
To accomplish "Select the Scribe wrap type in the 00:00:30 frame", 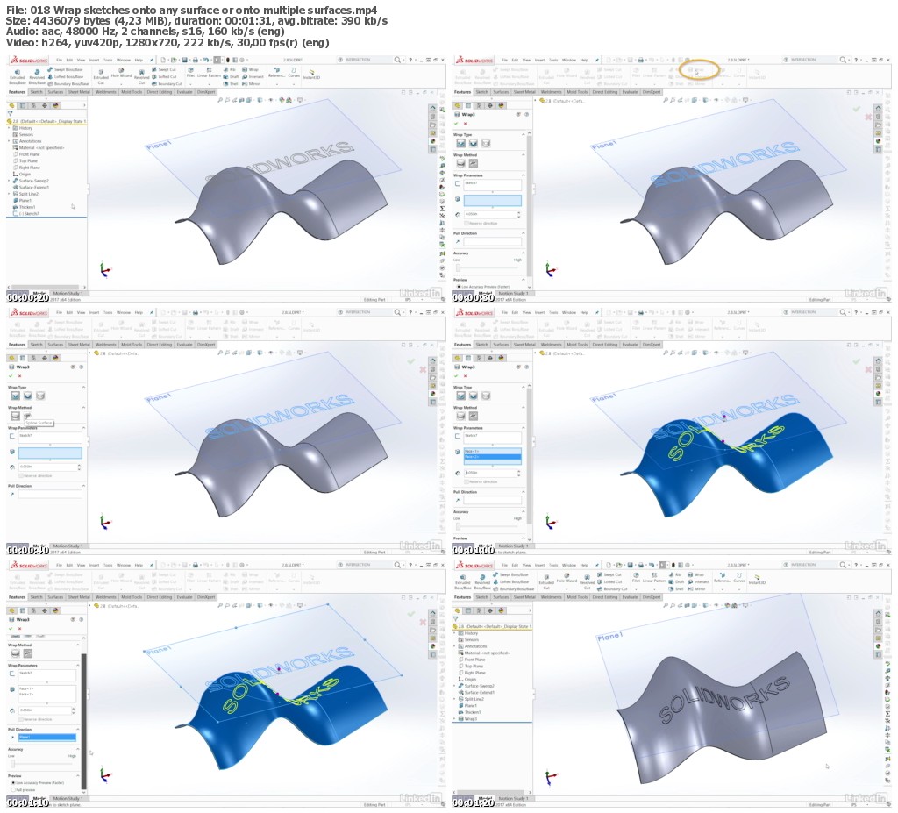I will (486, 143).
